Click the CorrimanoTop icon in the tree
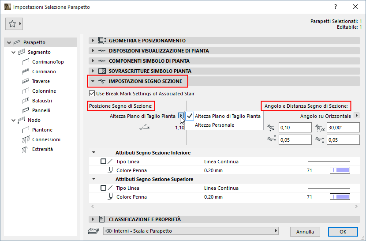 pyautogui.click(x=26, y=62)
